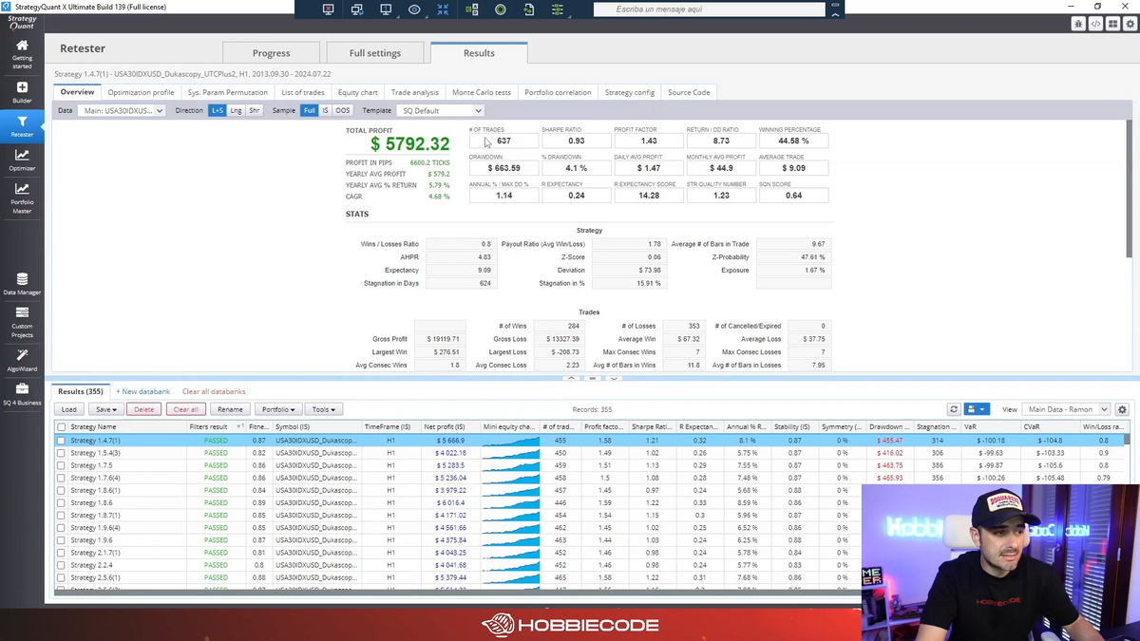Image resolution: width=1140 pixels, height=641 pixels.
Task: Click the New databank link
Action: (142, 391)
